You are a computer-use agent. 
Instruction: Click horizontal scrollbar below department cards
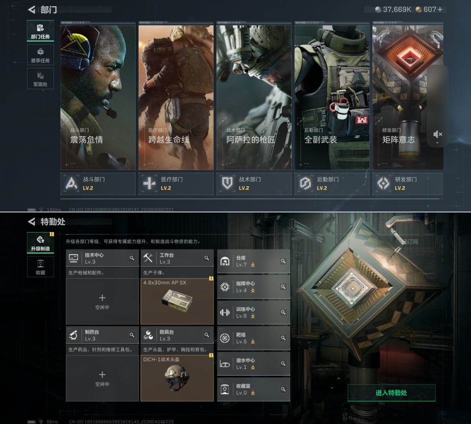click(250, 199)
